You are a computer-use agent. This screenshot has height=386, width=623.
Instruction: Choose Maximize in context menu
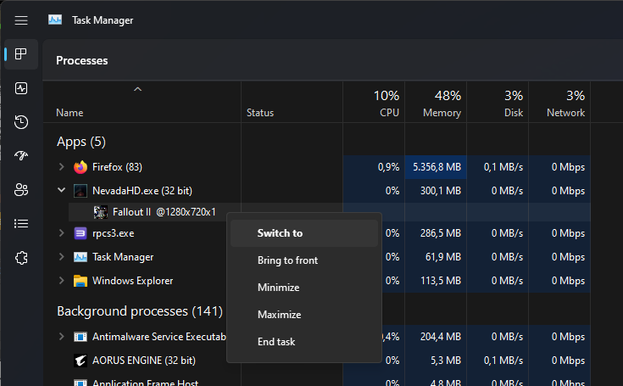click(304, 315)
